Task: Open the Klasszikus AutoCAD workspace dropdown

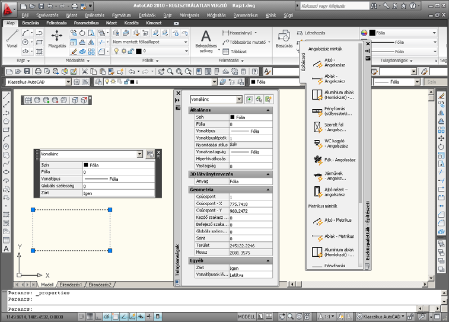Action: (68, 82)
